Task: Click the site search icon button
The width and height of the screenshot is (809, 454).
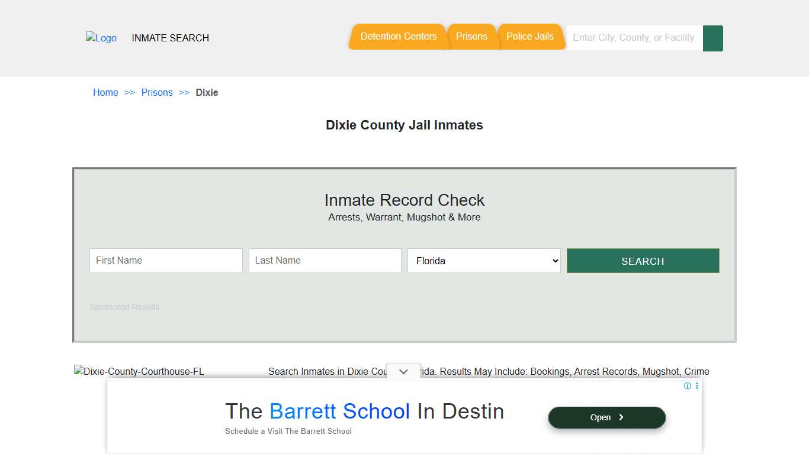Action: coord(712,38)
